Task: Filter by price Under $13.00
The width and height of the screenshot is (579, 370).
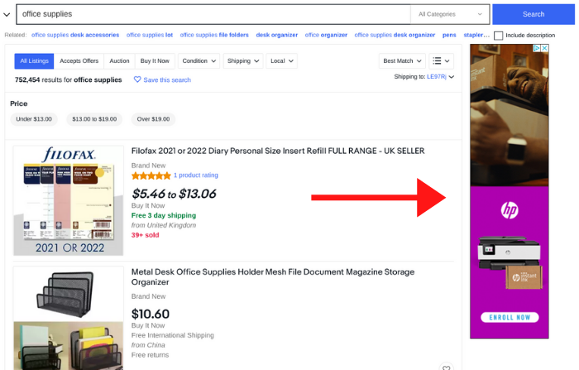Action: click(x=34, y=119)
